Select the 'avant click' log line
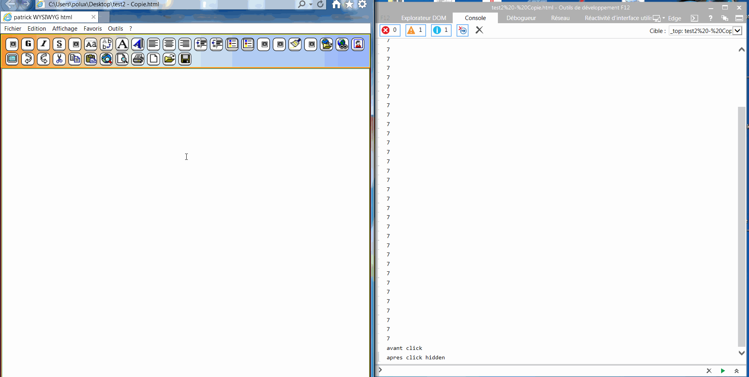The image size is (749, 377). [404, 348]
